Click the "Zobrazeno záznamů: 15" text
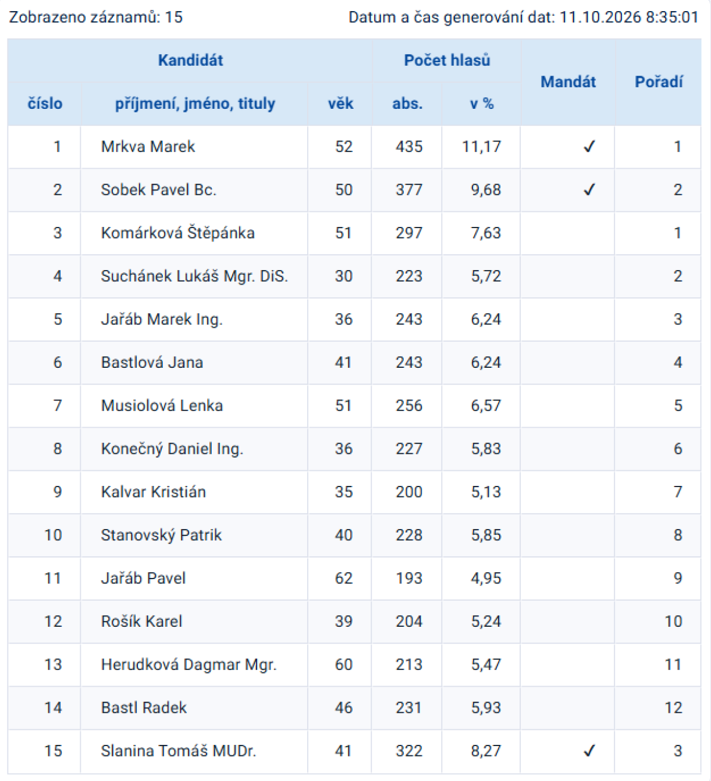 point(96,17)
